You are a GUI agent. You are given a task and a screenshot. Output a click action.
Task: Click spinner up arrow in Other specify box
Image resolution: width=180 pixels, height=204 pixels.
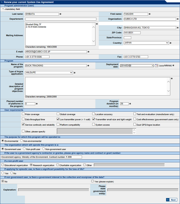tap(134, 130)
